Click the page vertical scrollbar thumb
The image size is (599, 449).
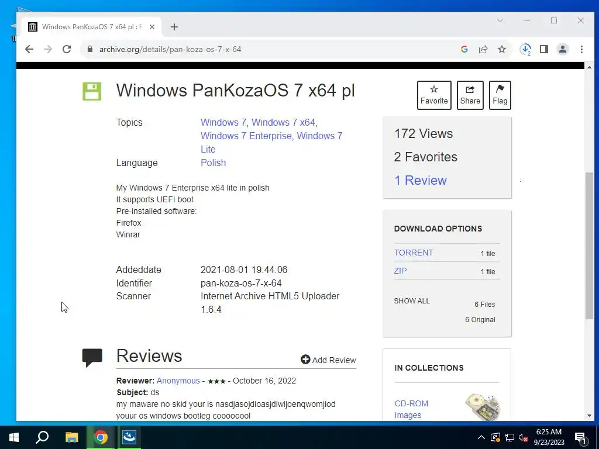[589, 246]
